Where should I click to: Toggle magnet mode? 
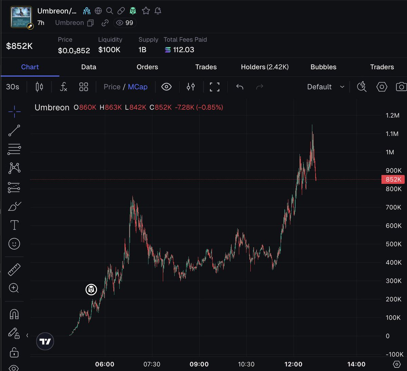(x=14, y=314)
